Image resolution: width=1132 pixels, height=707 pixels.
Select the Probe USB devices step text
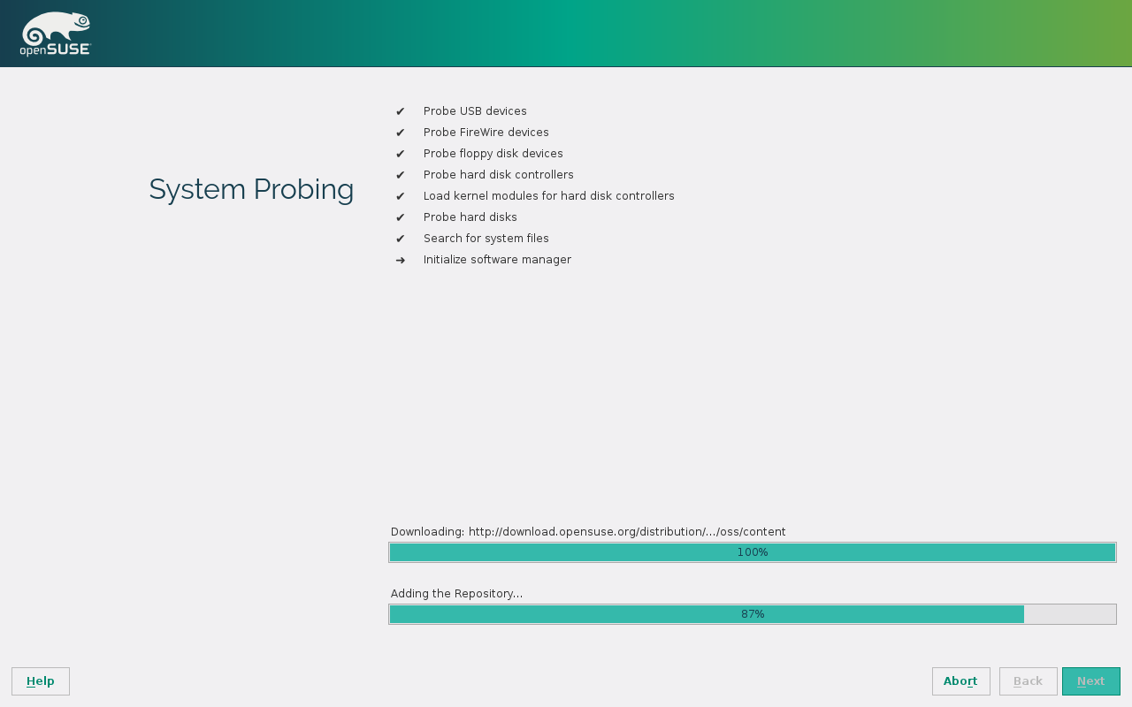click(475, 111)
